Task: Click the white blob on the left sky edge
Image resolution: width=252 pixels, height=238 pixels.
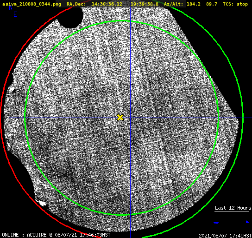Action: (12, 89)
